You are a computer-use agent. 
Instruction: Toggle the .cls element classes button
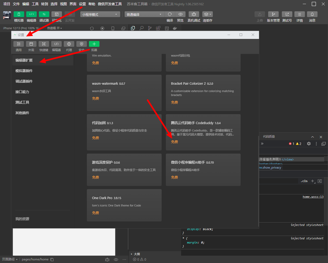[304, 181]
